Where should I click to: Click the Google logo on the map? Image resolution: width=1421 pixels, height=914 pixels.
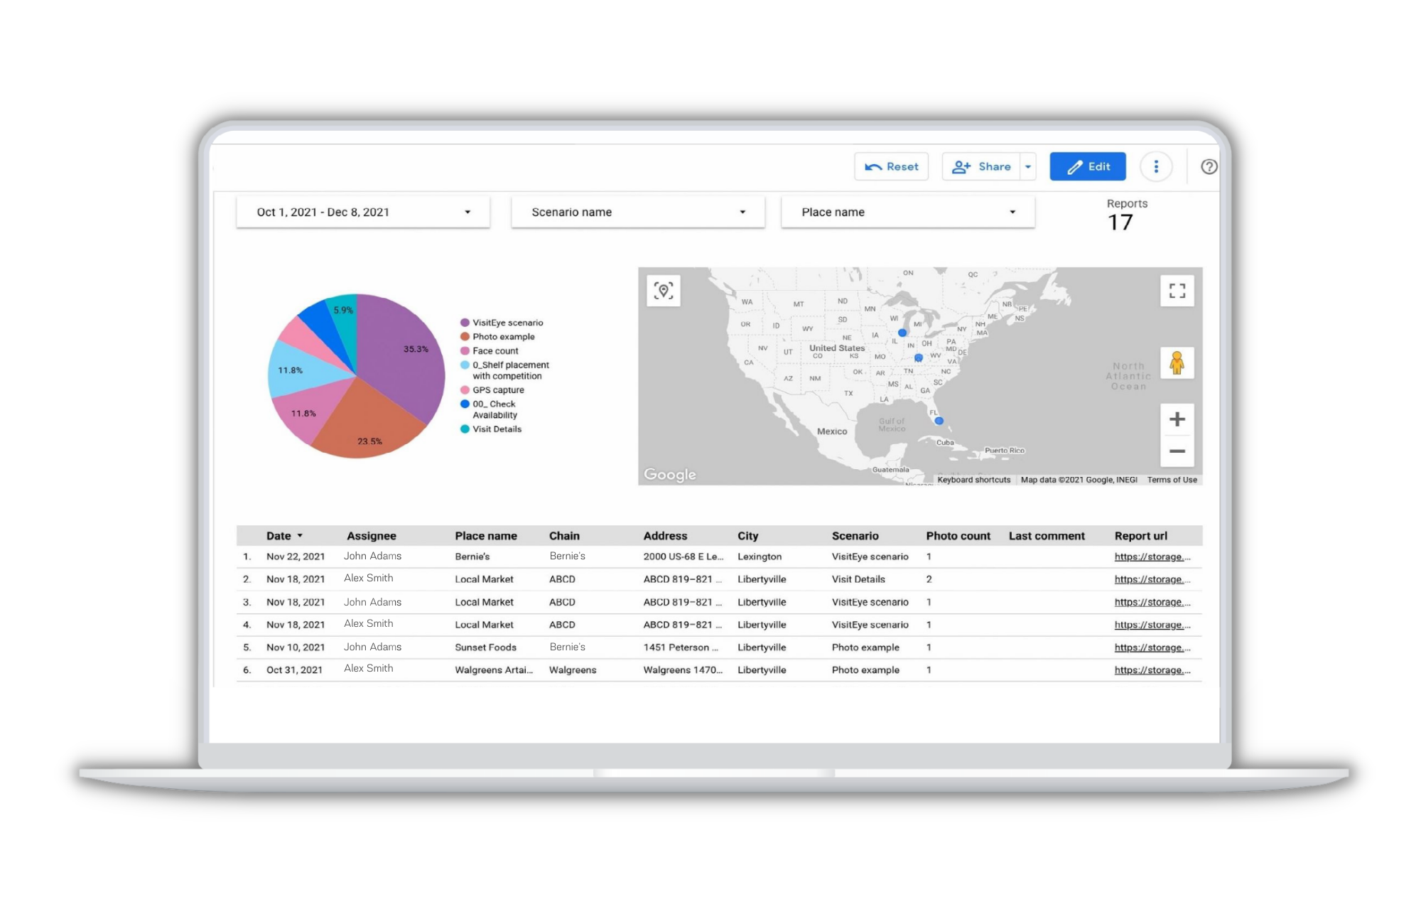669,474
